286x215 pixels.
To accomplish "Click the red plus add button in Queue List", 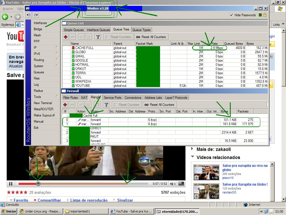I will (66, 37).
